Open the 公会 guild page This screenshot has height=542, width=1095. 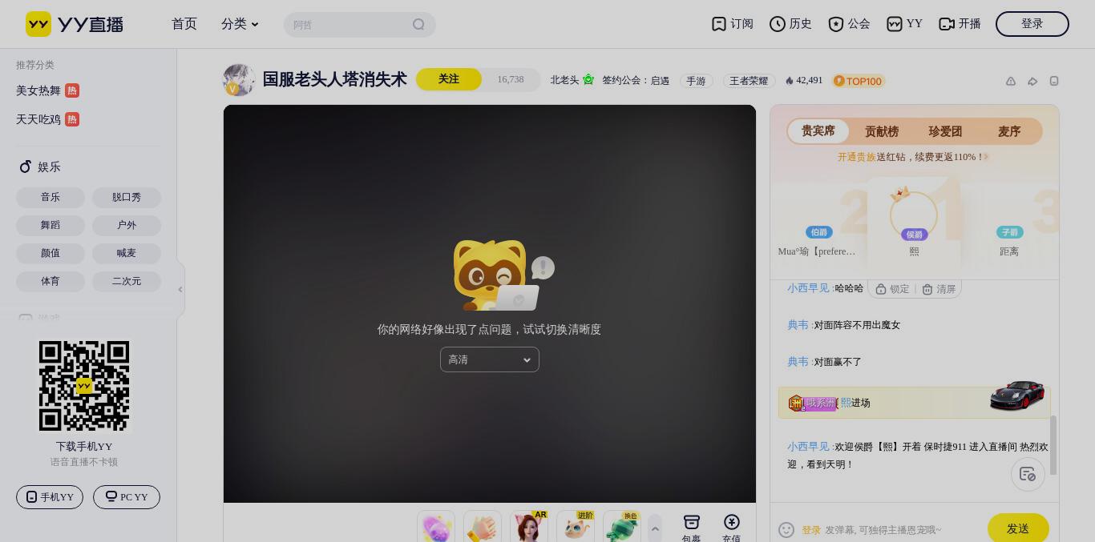click(x=849, y=24)
